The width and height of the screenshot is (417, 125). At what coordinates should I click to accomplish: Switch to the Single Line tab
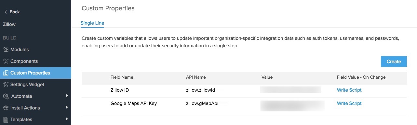pos(92,23)
